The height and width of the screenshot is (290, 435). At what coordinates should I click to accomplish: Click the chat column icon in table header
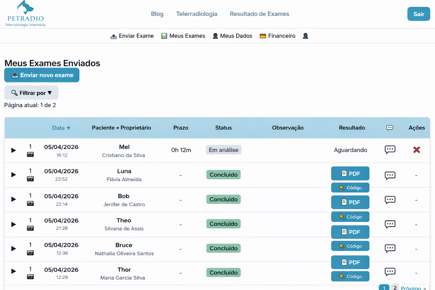390,128
